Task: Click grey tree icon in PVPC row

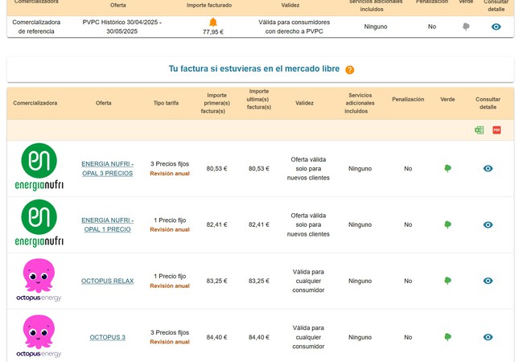Action: point(466,27)
